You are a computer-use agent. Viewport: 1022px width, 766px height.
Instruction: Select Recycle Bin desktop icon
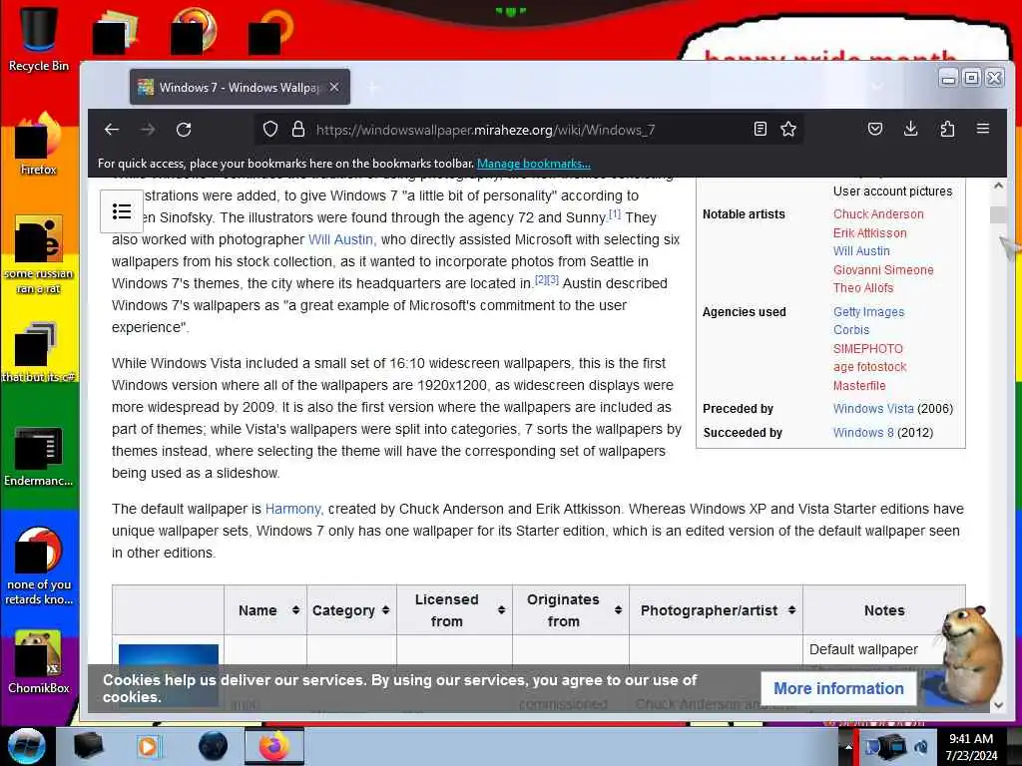39,38
